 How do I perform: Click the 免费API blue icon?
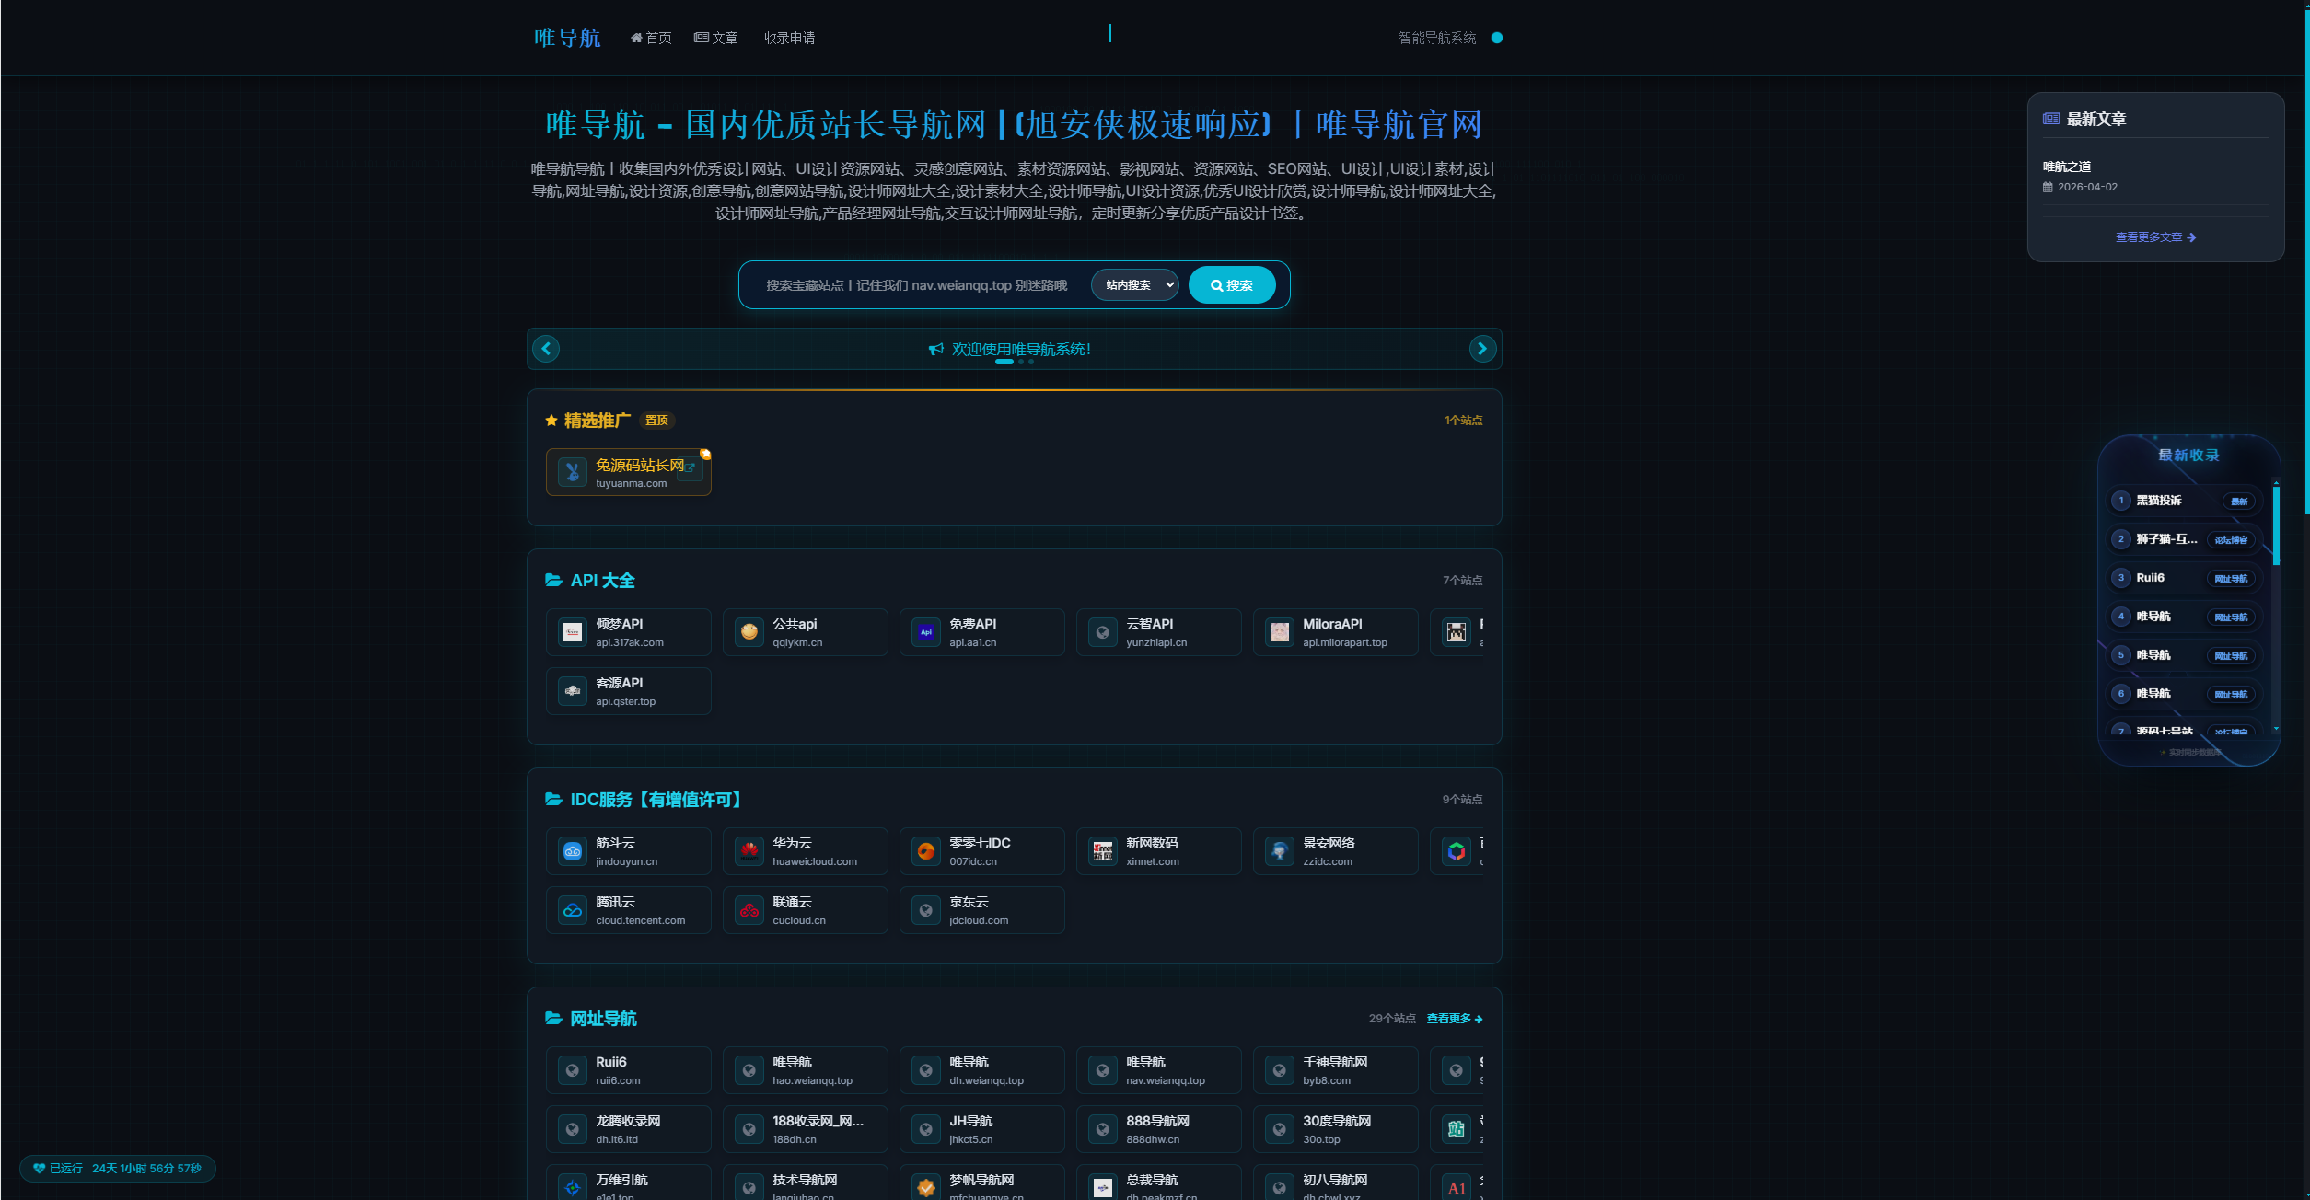(926, 632)
